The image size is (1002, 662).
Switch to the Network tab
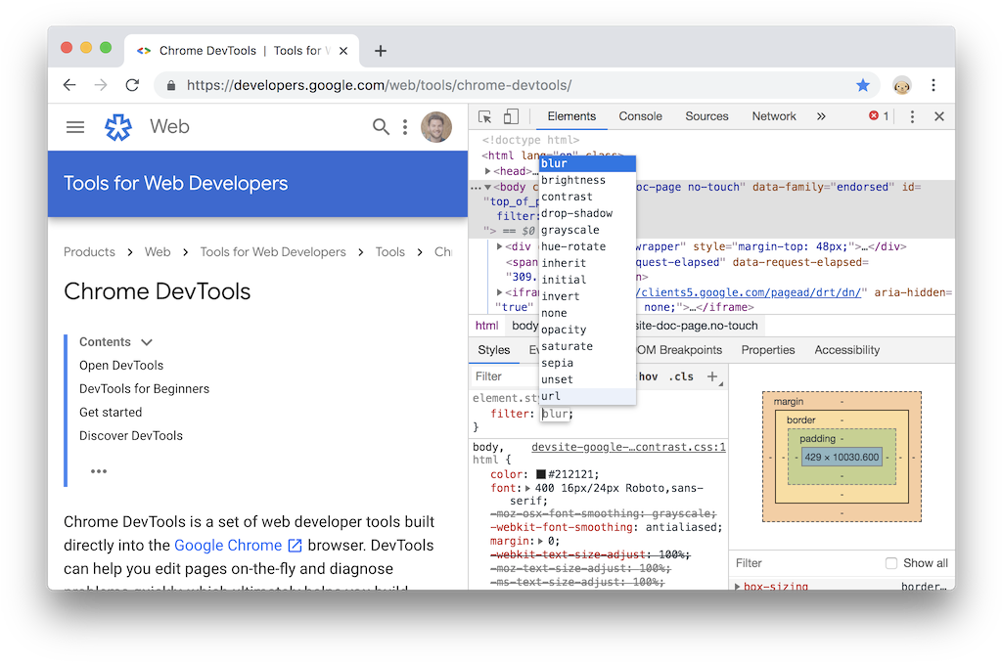(774, 116)
